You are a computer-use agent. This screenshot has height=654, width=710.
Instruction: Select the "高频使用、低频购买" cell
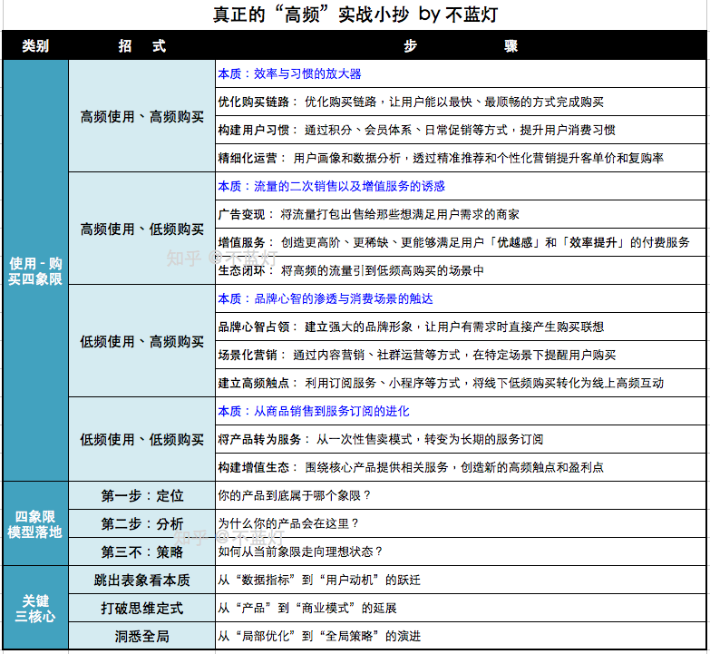pos(141,229)
